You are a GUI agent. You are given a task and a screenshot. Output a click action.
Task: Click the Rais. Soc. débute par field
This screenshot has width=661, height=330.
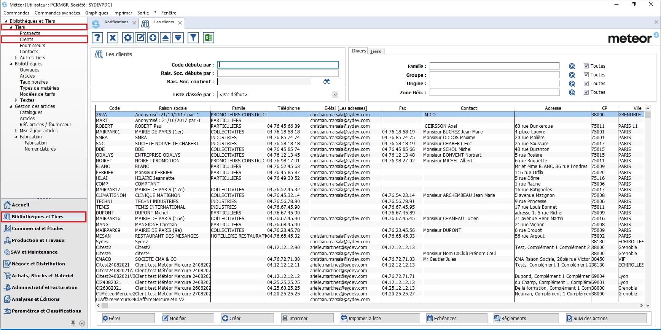[278, 73]
